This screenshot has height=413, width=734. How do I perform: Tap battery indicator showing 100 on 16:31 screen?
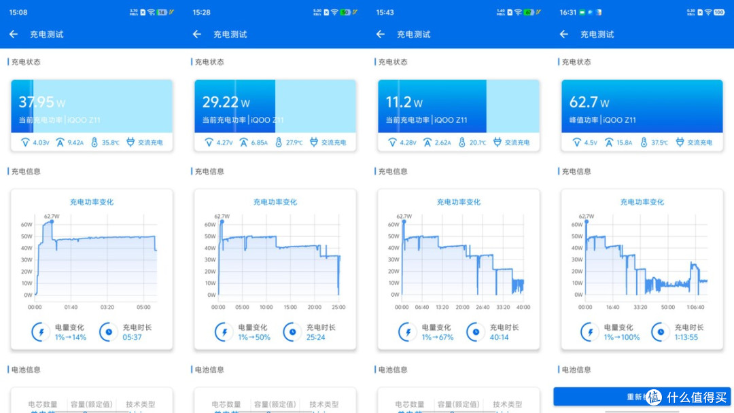720,13
